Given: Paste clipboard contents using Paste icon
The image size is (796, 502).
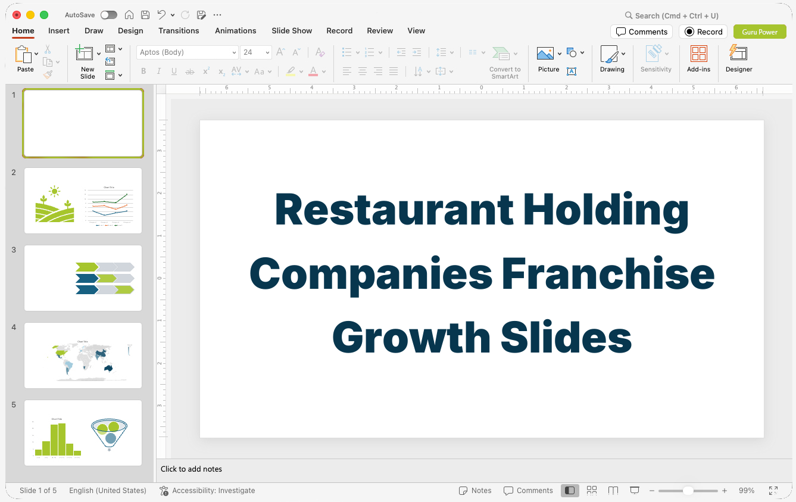Looking at the screenshot, I should (24, 55).
